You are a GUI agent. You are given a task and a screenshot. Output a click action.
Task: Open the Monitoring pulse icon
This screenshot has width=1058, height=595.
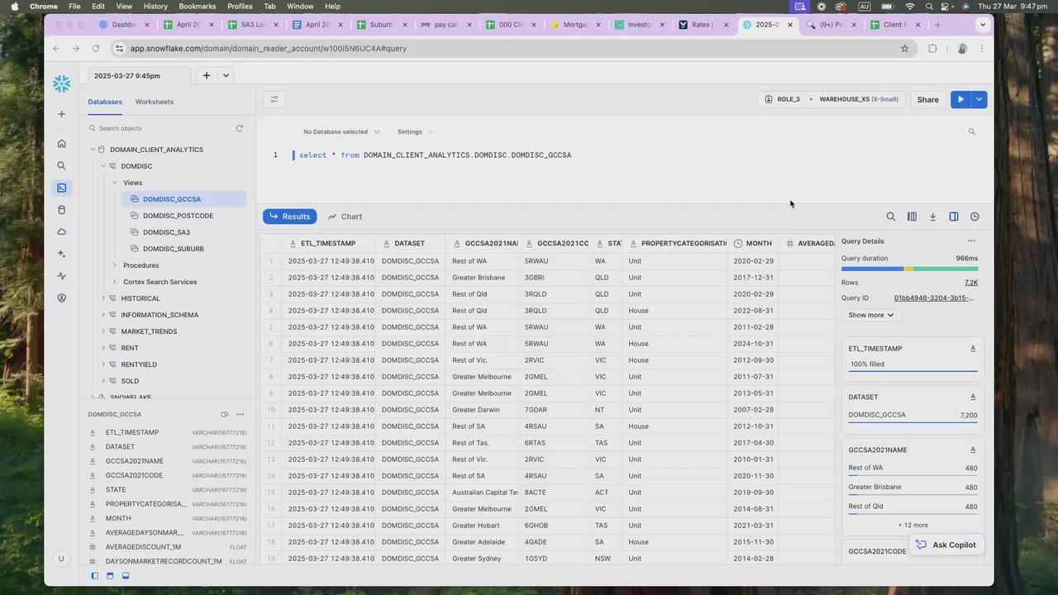tap(61, 276)
